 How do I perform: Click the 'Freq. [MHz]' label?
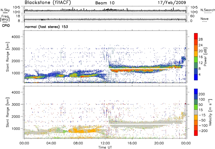pos(5,18)
